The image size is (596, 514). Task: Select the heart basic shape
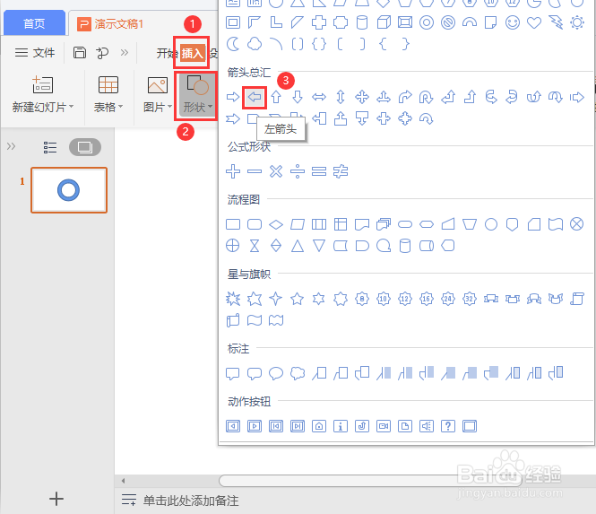[x=534, y=22]
